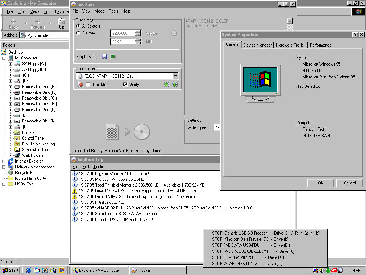Click the MB spinner arrows

pos(138,42)
